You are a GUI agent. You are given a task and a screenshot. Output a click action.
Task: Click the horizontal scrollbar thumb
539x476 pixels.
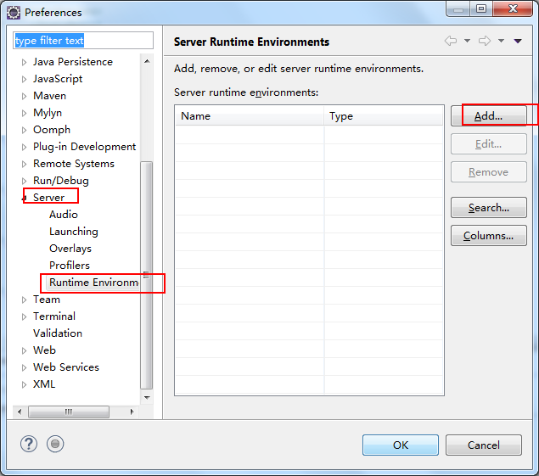click(x=69, y=412)
